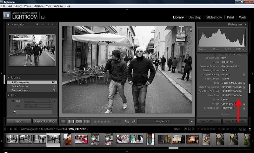254x153 pixels.
Task: Open the Text 'Anywhere' dropdown
Action: [x=38, y=101]
